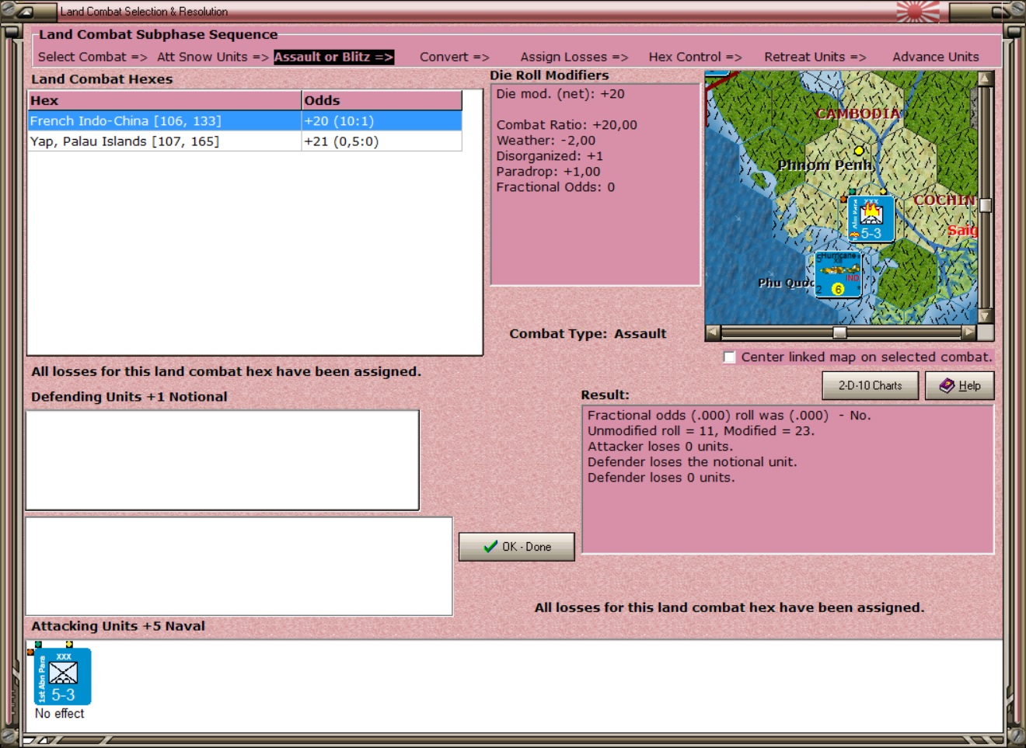
Task: Click the title bar left corner icon
Action: point(25,12)
